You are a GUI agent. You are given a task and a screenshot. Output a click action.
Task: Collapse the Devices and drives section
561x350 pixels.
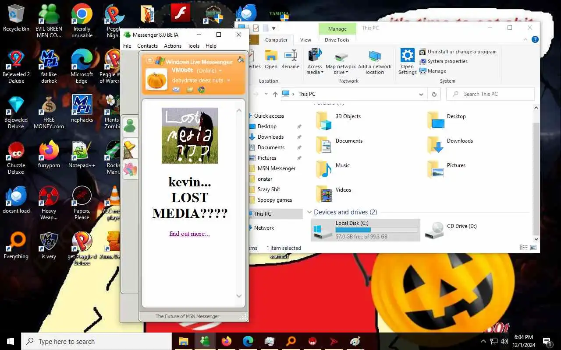click(x=310, y=212)
